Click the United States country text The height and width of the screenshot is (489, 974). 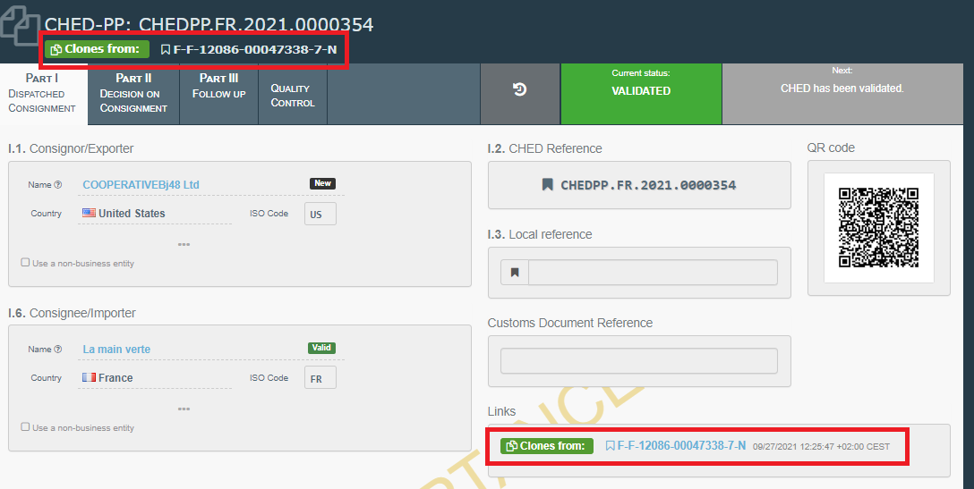tap(132, 214)
